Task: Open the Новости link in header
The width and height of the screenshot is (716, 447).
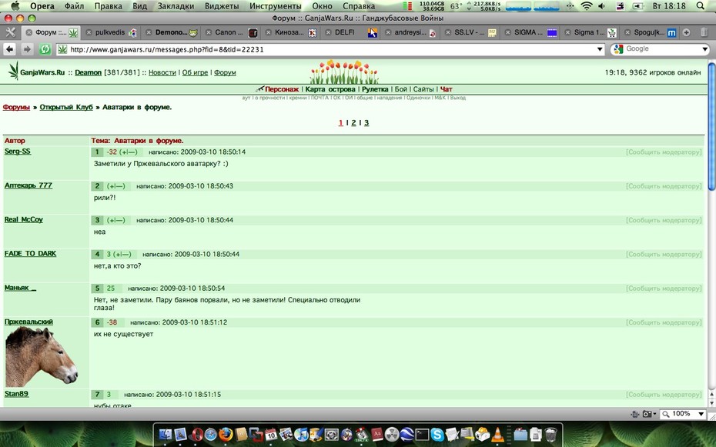Action: pyautogui.click(x=162, y=72)
